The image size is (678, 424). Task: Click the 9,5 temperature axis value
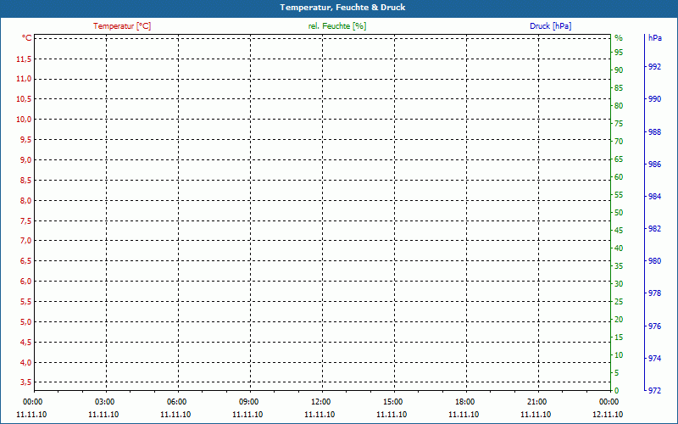click(26, 140)
